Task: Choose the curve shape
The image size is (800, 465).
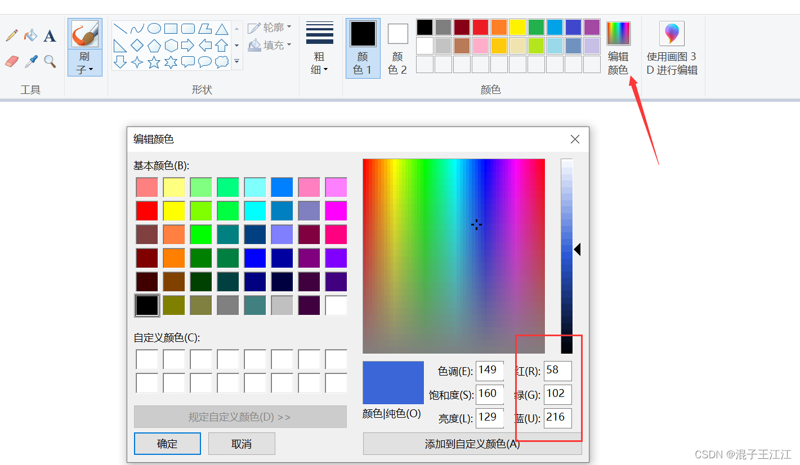Action: (137, 29)
